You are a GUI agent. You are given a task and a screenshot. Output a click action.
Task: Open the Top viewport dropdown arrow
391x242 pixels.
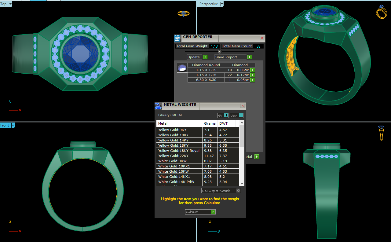[x=10, y=4]
